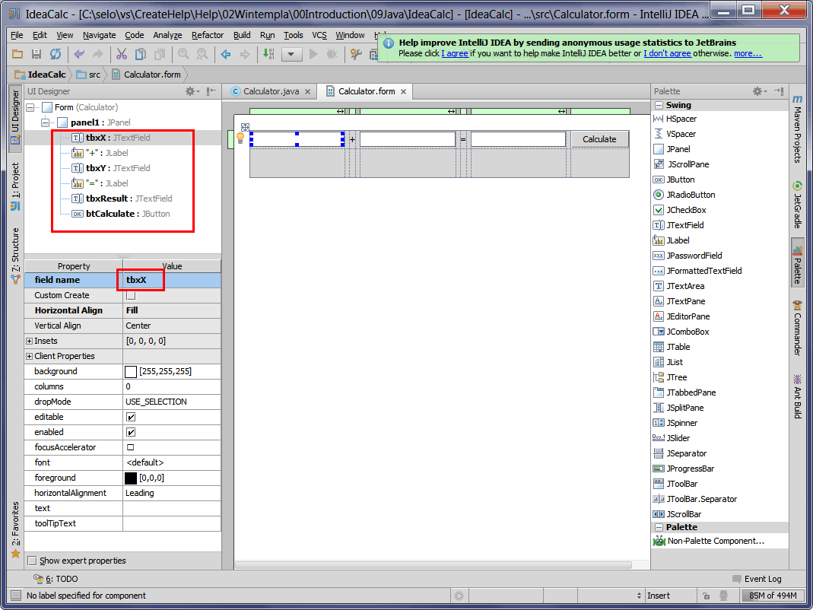
Task: Enable Show expert properties checkbox
Action: [32, 561]
